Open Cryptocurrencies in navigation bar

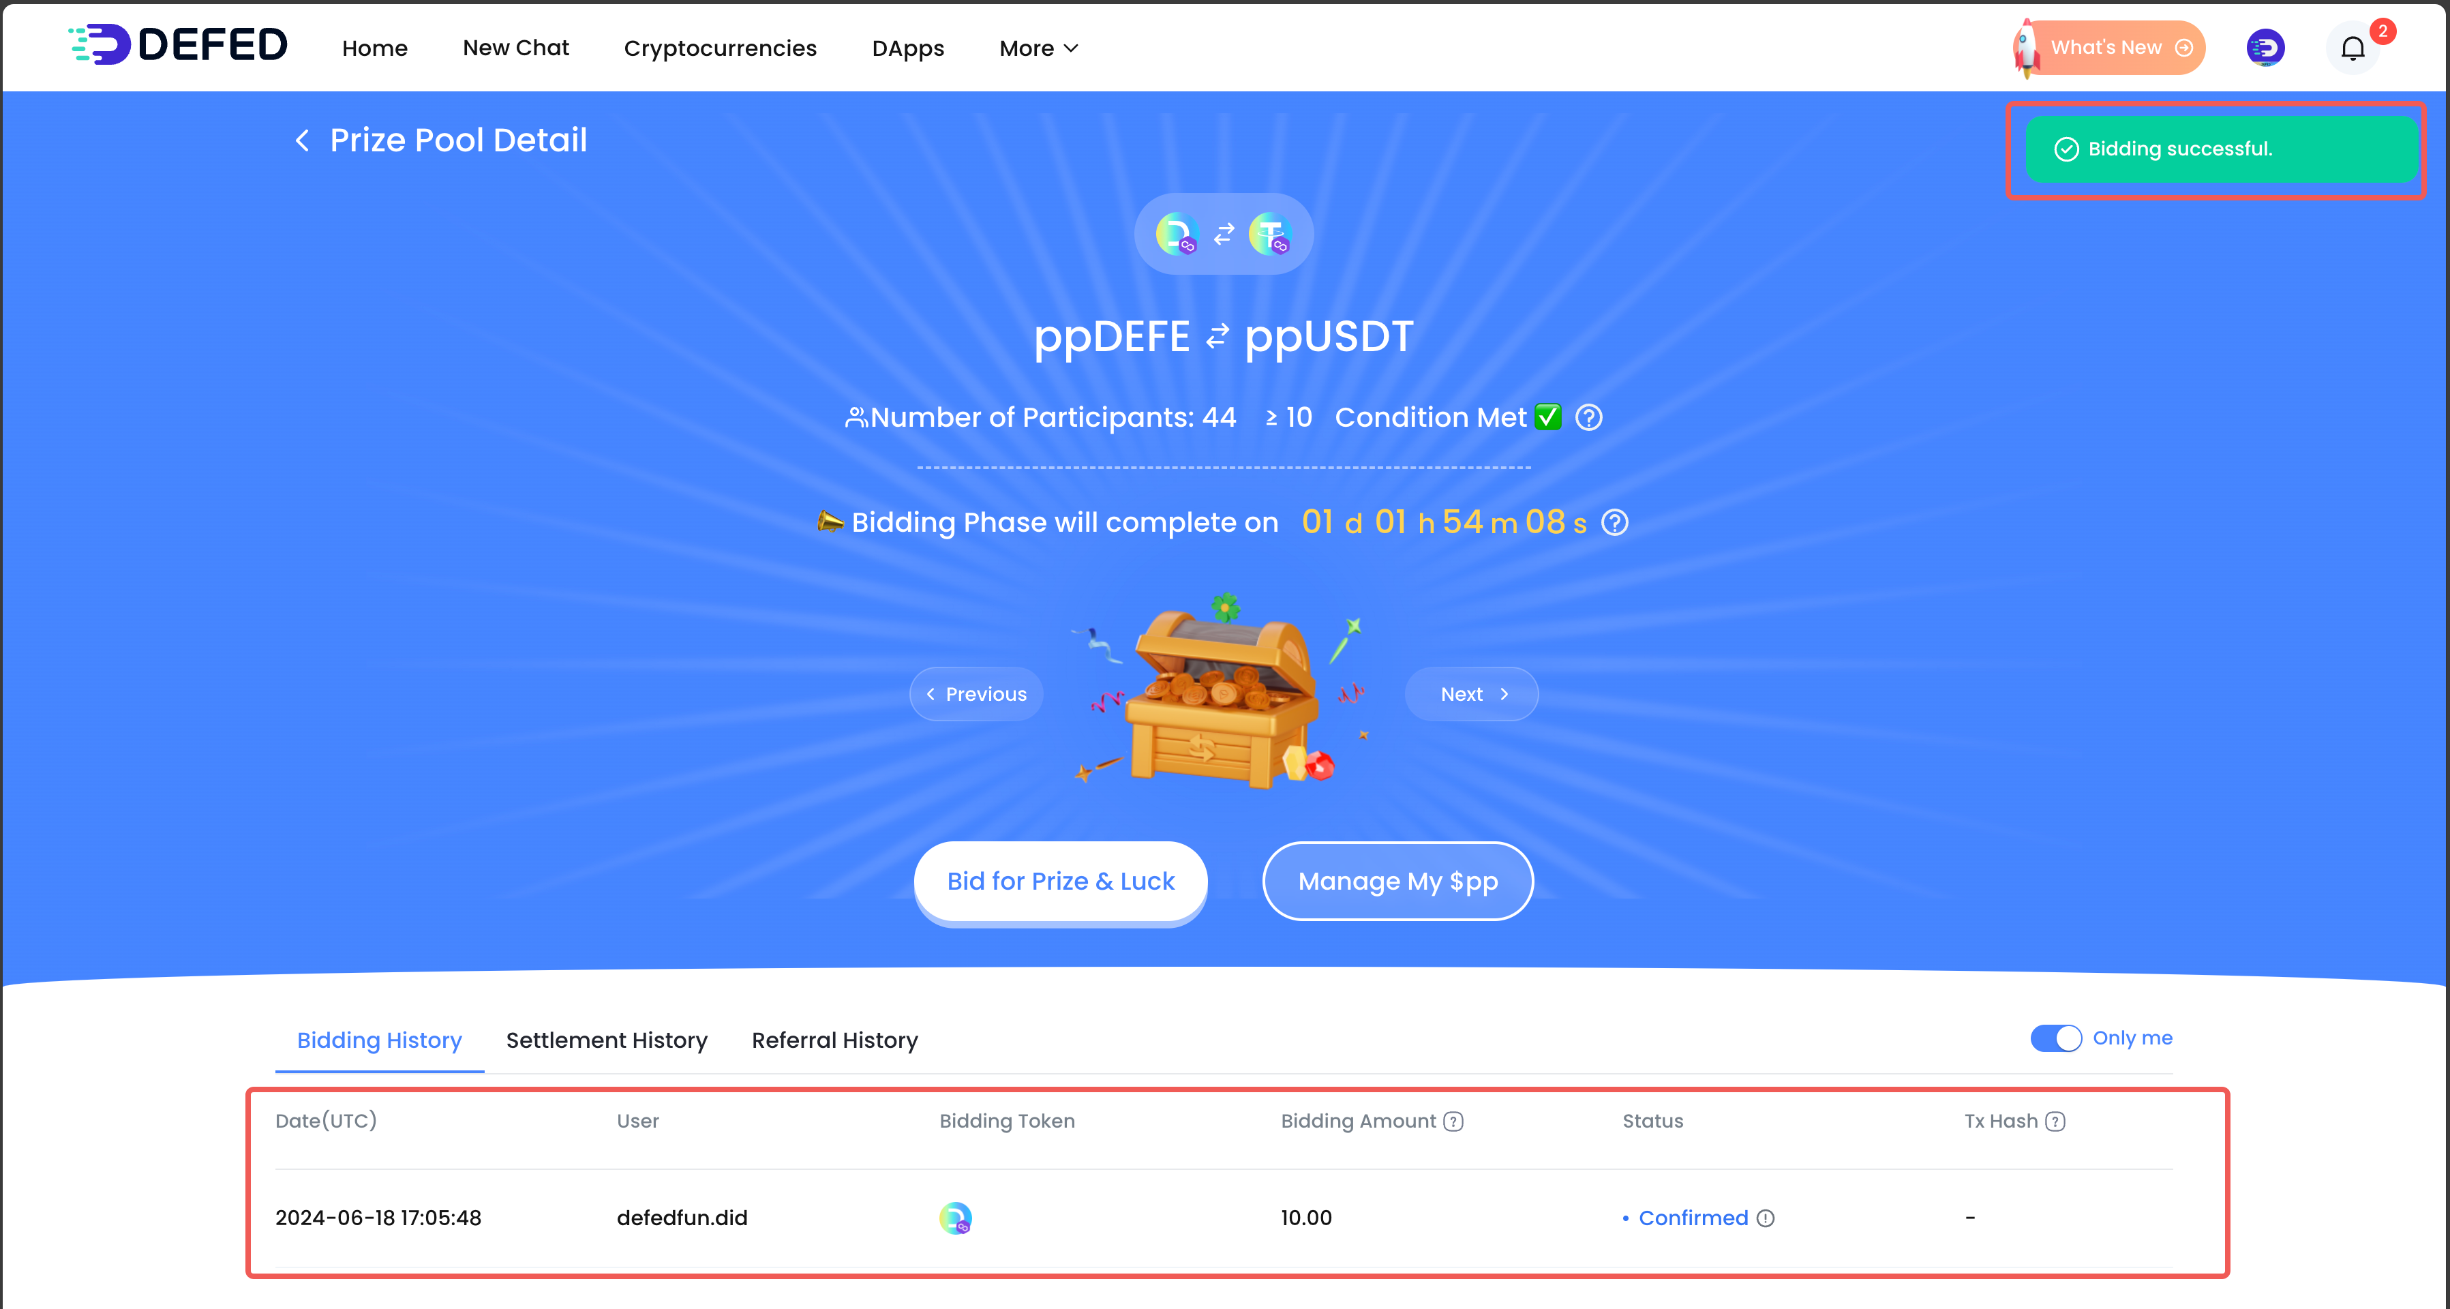[720, 48]
